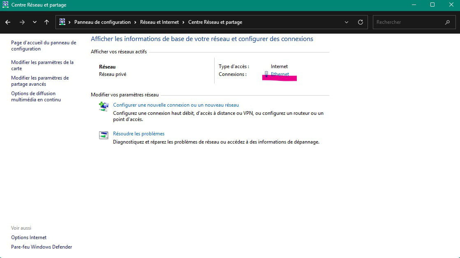Open Modifier les paramètres de la carte
The image size is (460, 258).
(42, 65)
